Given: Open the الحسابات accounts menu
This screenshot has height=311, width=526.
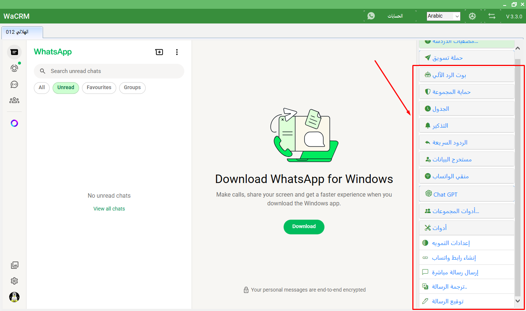Looking at the screenshot, I should tap(395, 16).
